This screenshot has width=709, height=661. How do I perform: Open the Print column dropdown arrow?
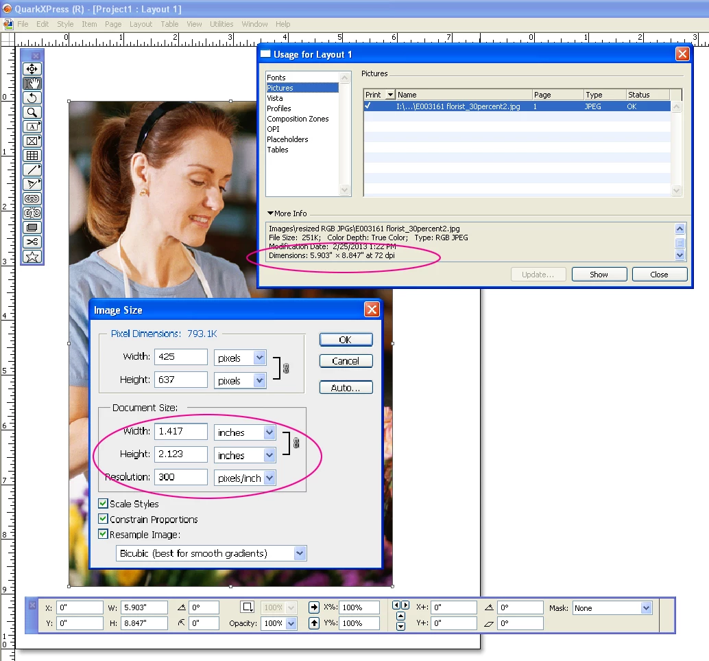pyautogui.click(x=390, y=95)
